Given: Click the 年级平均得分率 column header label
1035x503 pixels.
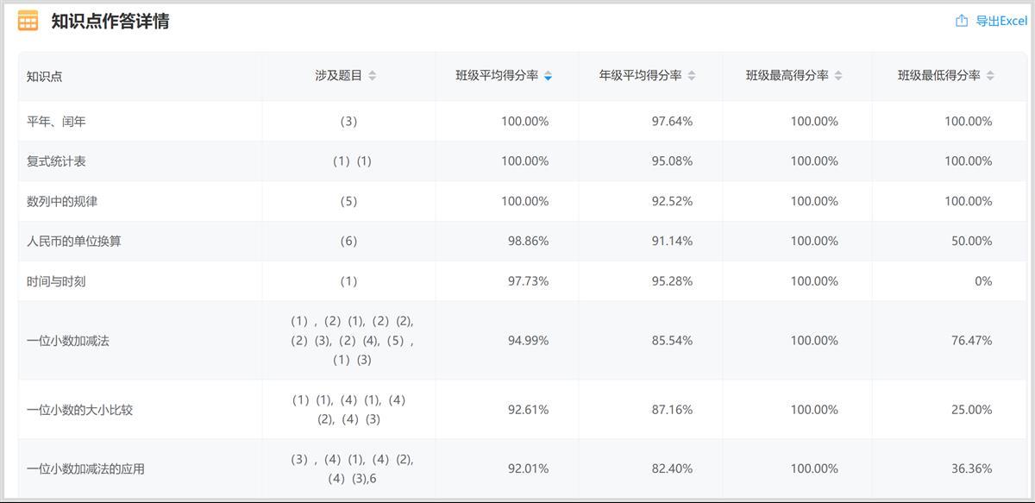Looking at the screenshot, I should click(640, 76).
